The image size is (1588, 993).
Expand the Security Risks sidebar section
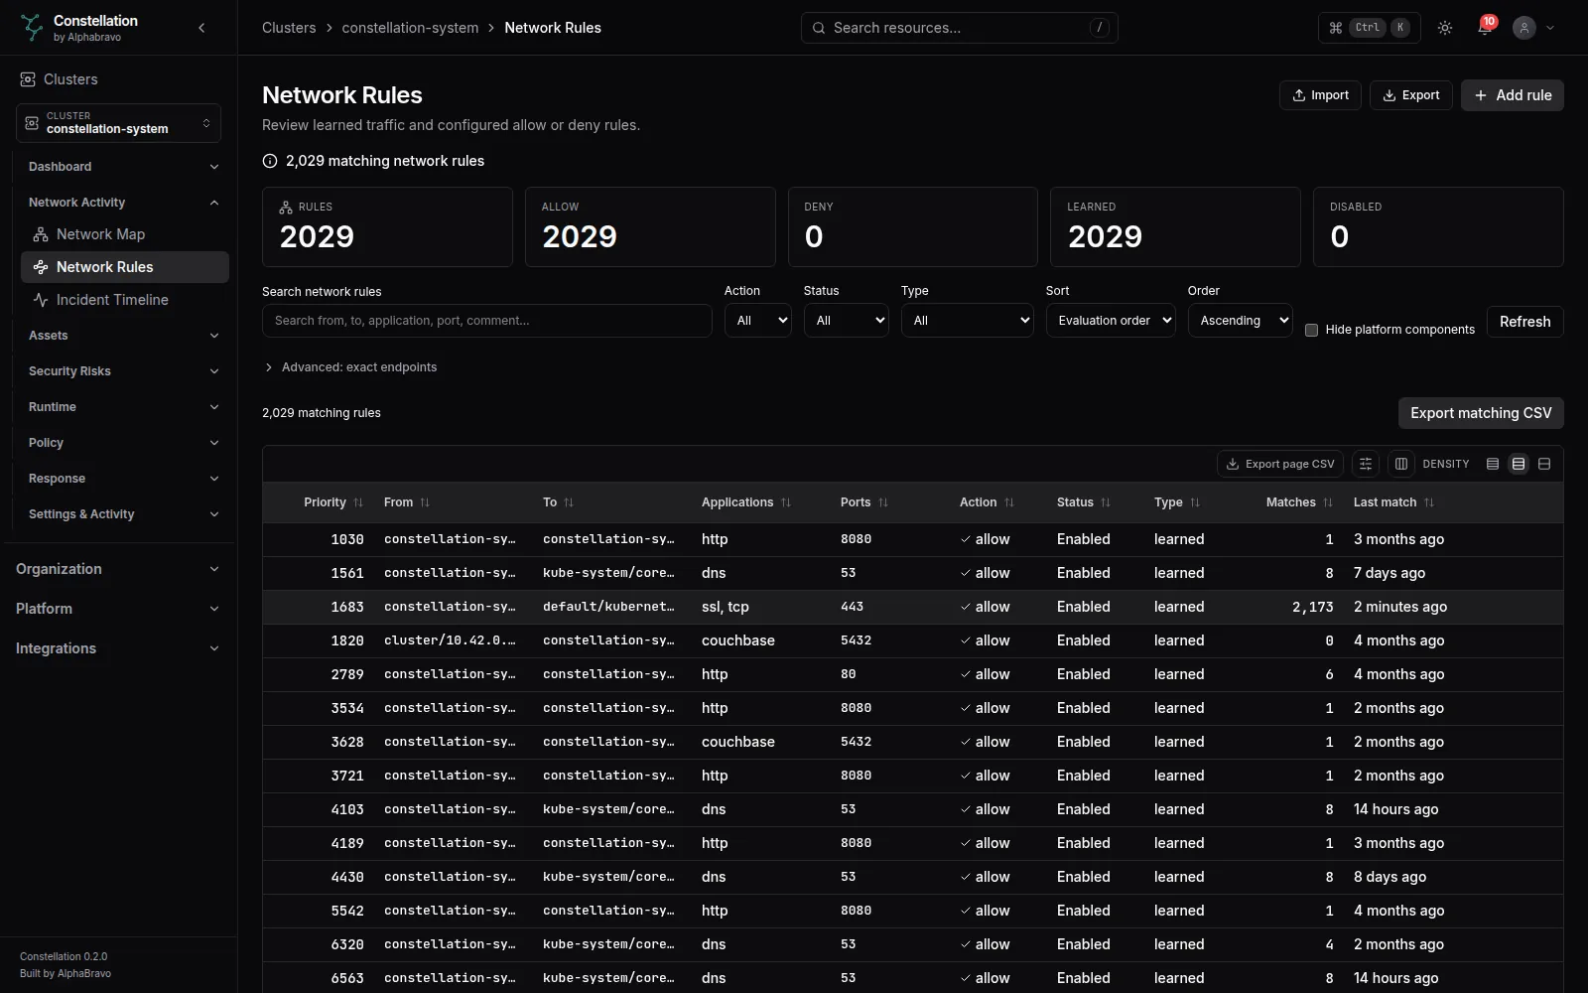click(x=123, y=371)
